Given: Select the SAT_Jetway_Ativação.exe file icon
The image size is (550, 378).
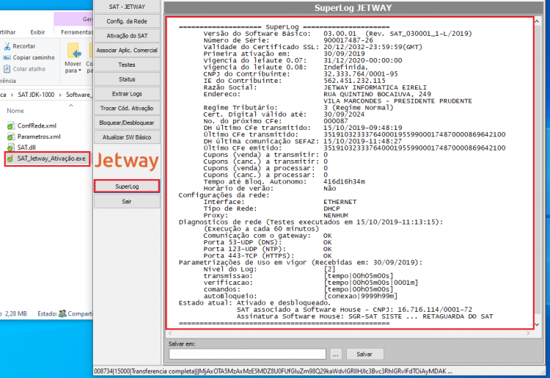Looking at the screenshot, I should (11, 159).
